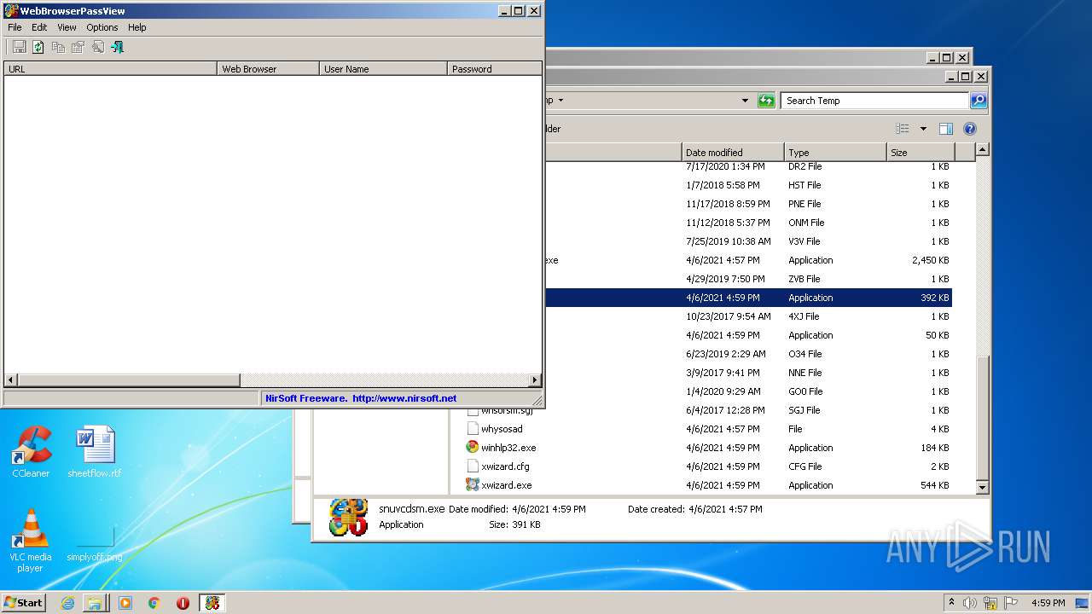1092x614 pixels.
Task: Click the left arrow of the horizontal scrollbar
Action: 10,380
